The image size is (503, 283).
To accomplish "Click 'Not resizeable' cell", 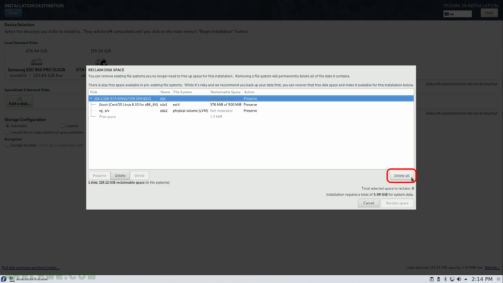I will [221, 111].
